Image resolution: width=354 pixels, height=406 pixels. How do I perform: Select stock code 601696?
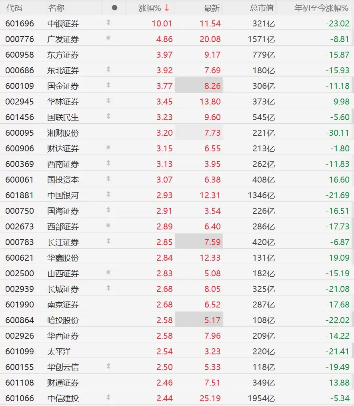(x=20, y=24)
